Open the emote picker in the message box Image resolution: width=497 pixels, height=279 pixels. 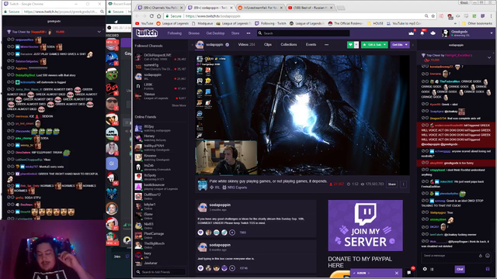pos(488,256)
